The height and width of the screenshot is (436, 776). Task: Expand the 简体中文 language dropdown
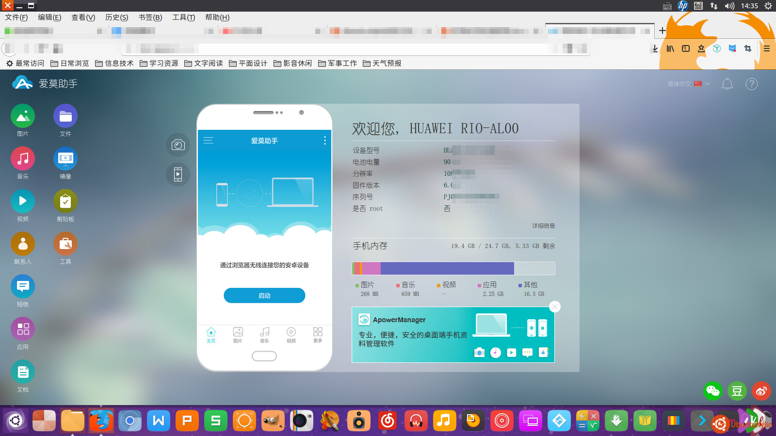[688, 84]
